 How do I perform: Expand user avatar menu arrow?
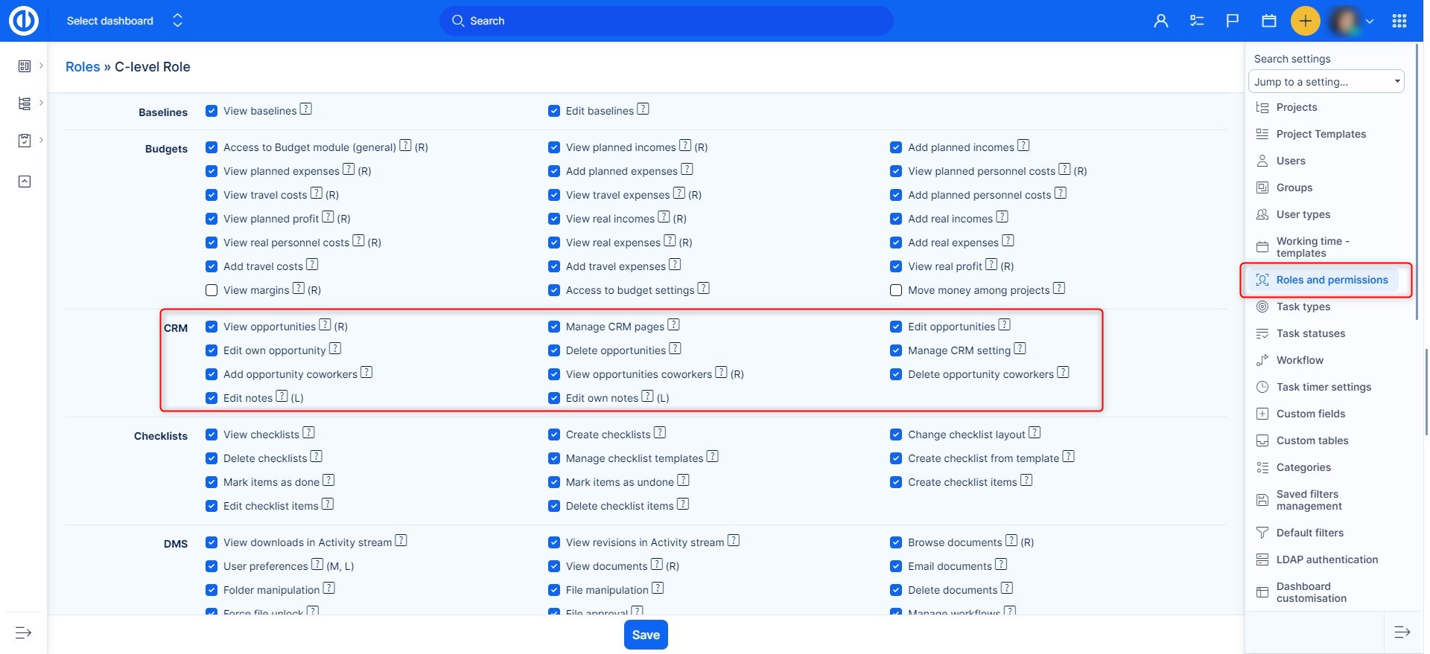tap(1370, 22)
